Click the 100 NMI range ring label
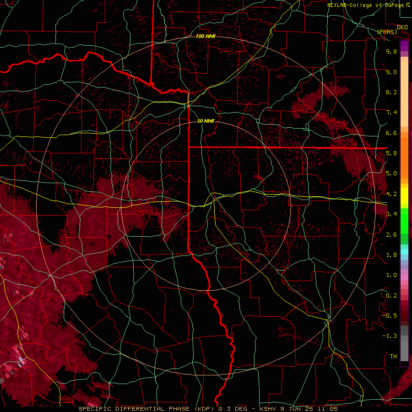The width and height of the screenshot is (412, 412). [206, 36]
